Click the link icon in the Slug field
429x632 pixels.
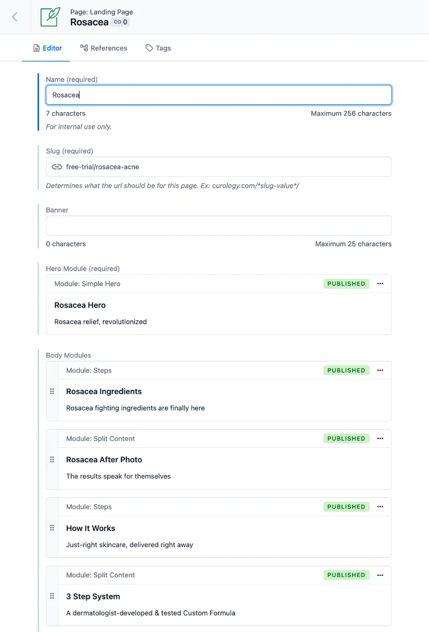[57, 167]
